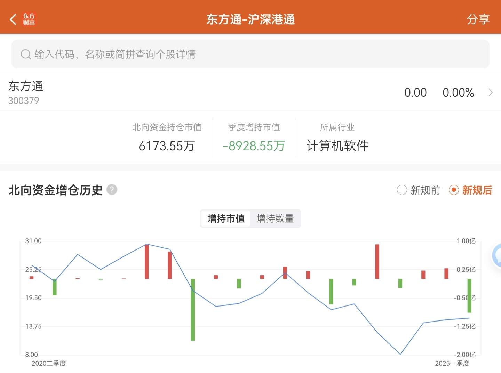Open 东方通 stock detail chevron

tap(491, 93)
